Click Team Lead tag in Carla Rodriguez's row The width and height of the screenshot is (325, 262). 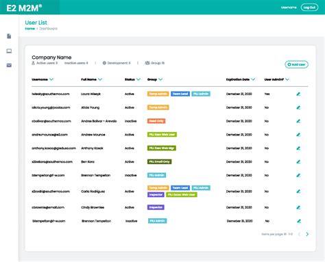click(180, 188)
